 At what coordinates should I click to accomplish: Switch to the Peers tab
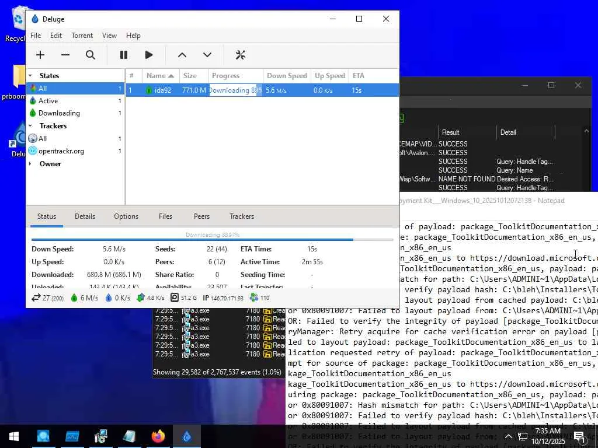click(x=201, y=216)
